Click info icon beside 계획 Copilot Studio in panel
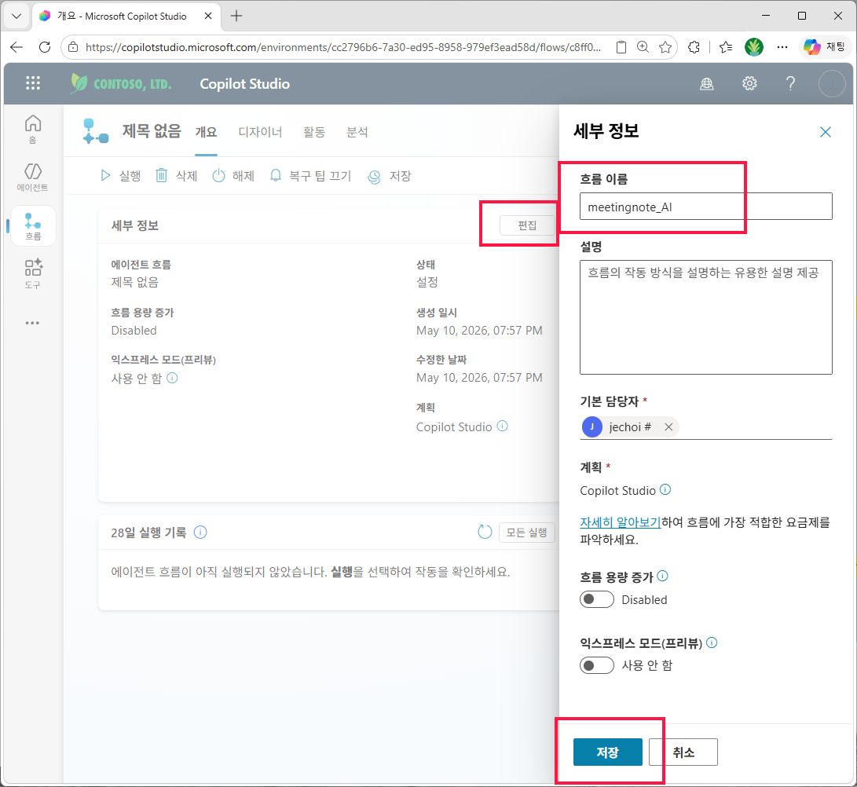The height and width of the screenshot is (787, 857). (665, 489)
